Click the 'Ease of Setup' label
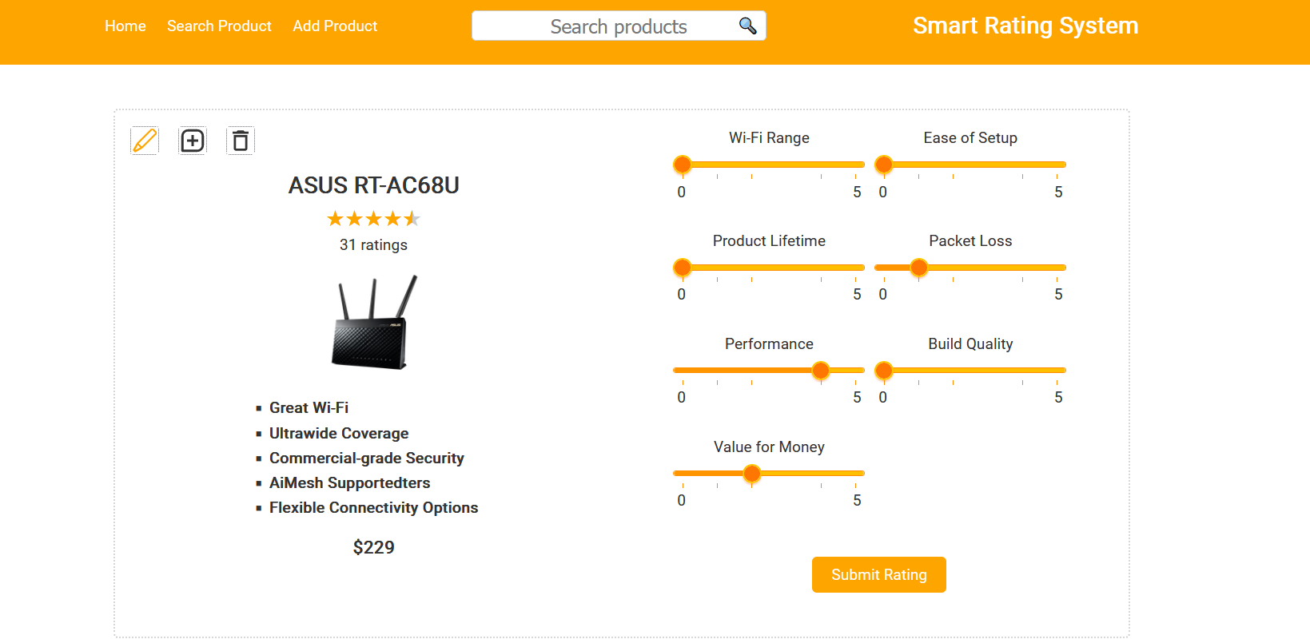 pyautogui.click(x=970, y=138)
